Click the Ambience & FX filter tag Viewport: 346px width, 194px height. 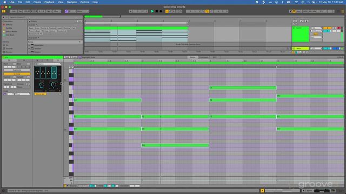coord(35,34)
